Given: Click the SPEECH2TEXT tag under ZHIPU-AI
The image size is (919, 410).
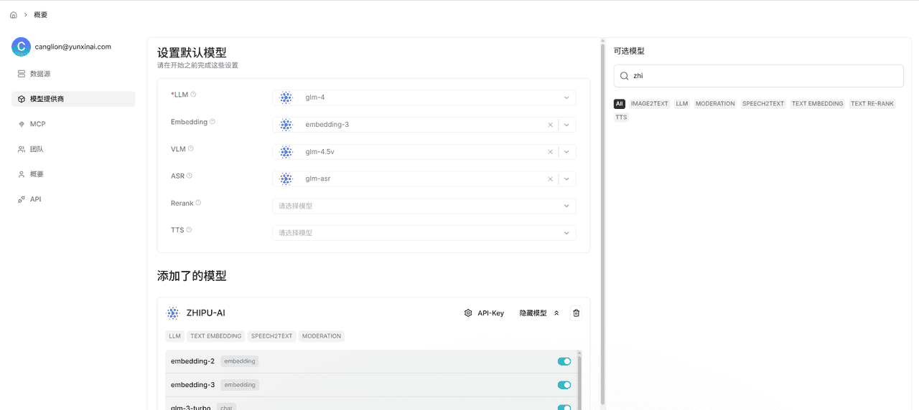Looking at the screenshot, I should click(x=272, y=336).
